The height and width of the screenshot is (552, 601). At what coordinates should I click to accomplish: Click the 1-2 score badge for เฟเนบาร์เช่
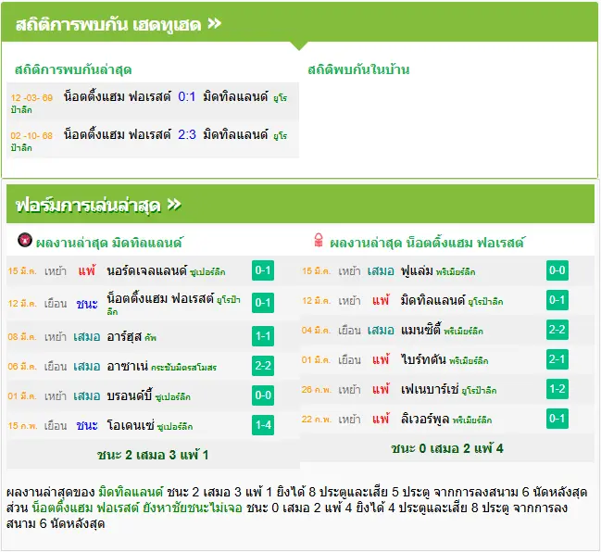coord(557,389)
